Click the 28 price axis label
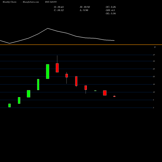Image resolution: width=162 pixels, height=162 pixels. point(154,69)
